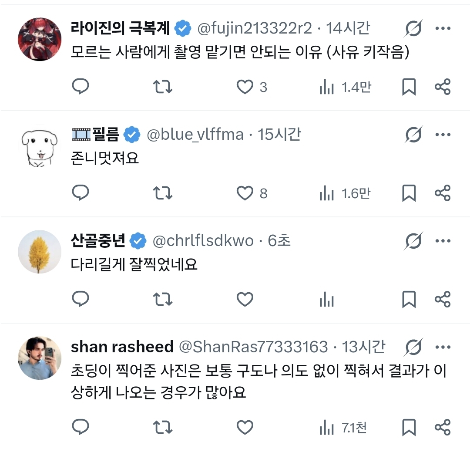Repost 산골중년's reply
470x449 pixels.
(164, 300)
